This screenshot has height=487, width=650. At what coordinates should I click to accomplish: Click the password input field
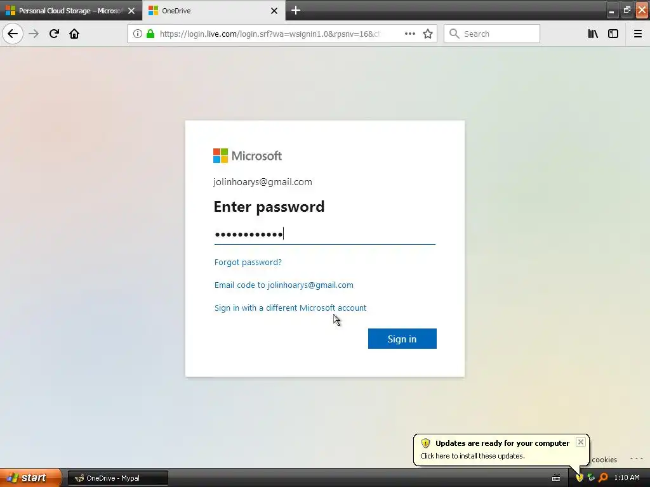coord(324,234)
